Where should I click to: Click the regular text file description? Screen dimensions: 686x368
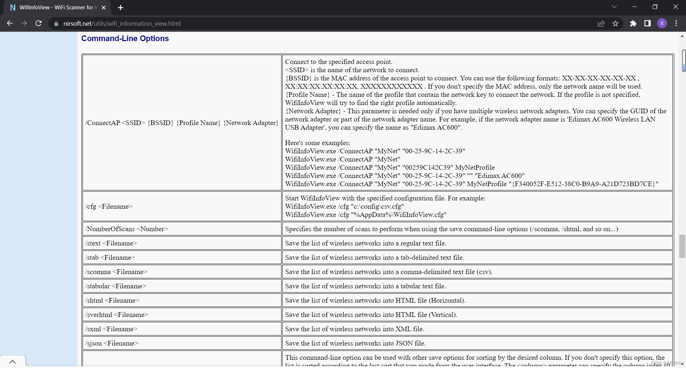point(366,243)
